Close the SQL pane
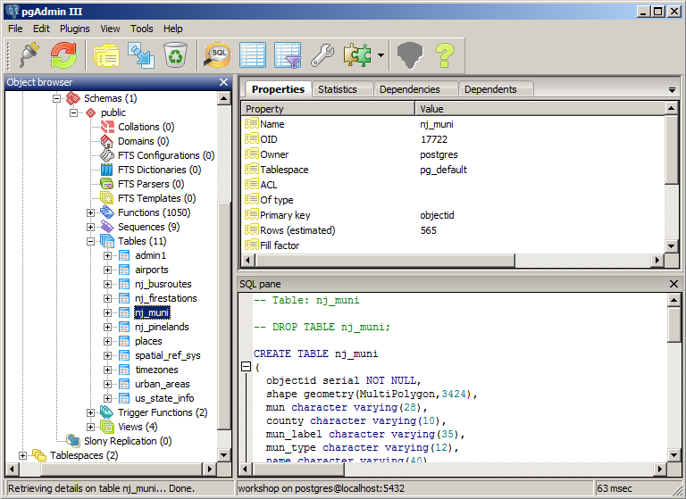 coord(673,284)
